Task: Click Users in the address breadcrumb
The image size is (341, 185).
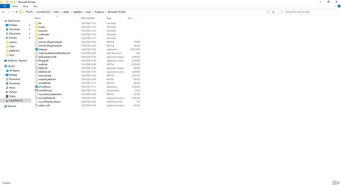Action: coord(56,12)
